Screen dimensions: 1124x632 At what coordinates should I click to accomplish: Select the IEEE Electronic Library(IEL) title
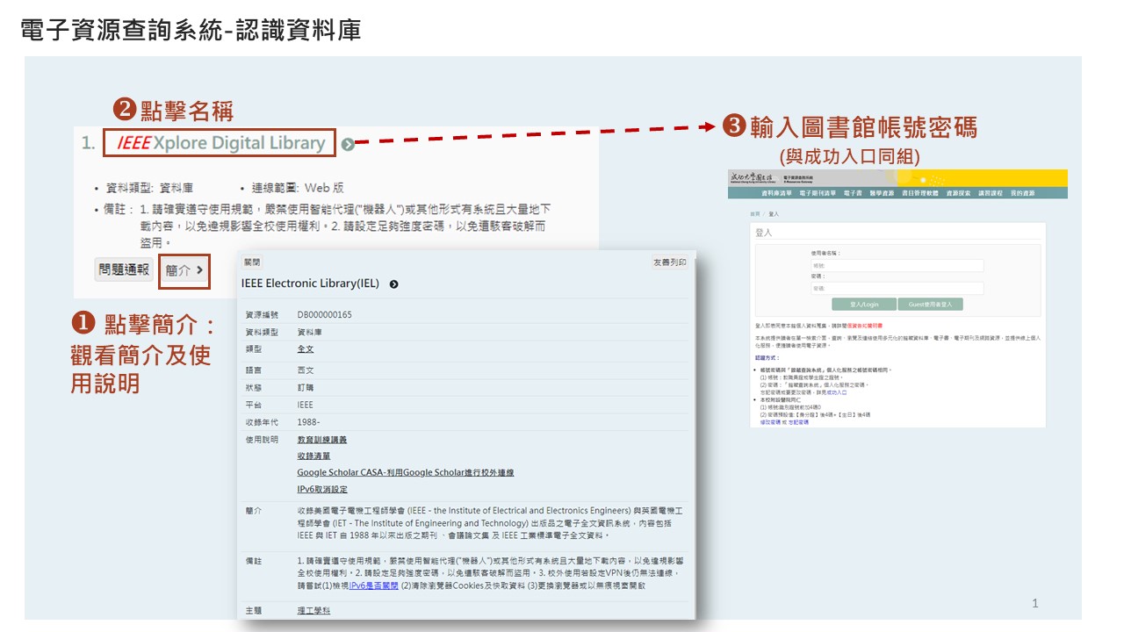[x=311, y=284]
